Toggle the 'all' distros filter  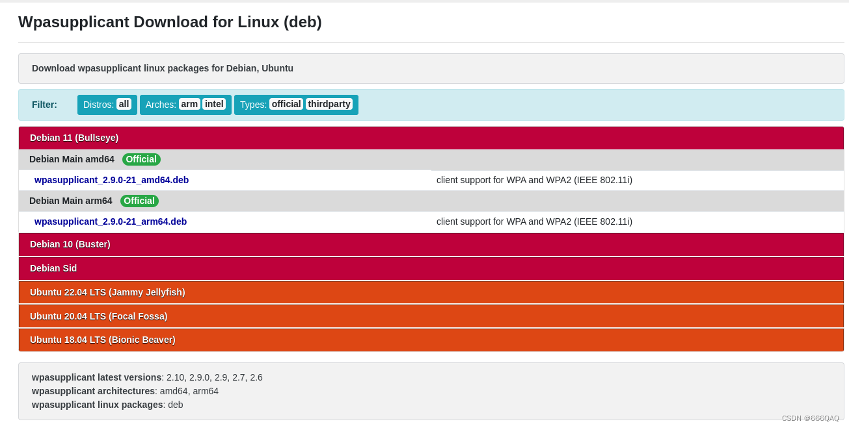coord(124,104)
